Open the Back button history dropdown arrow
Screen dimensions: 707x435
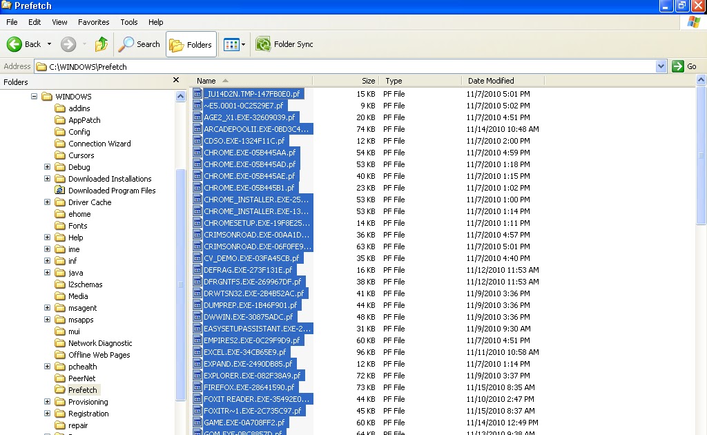49,44
